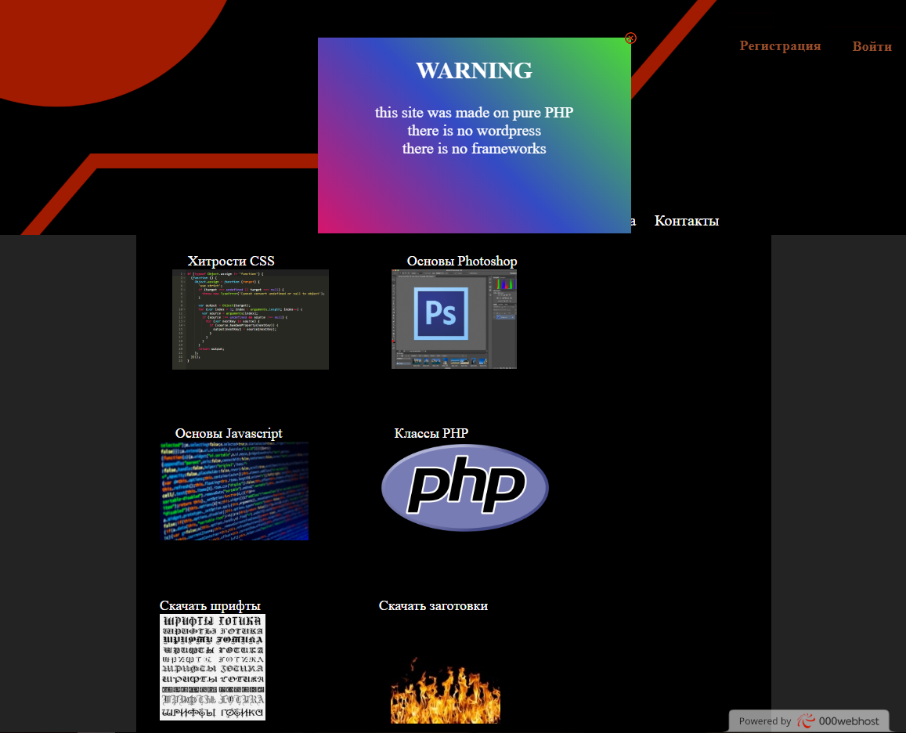Click the 'there is no frameworks' line
The width and height of the screenshot is (906, 733).
pos(474,149)
